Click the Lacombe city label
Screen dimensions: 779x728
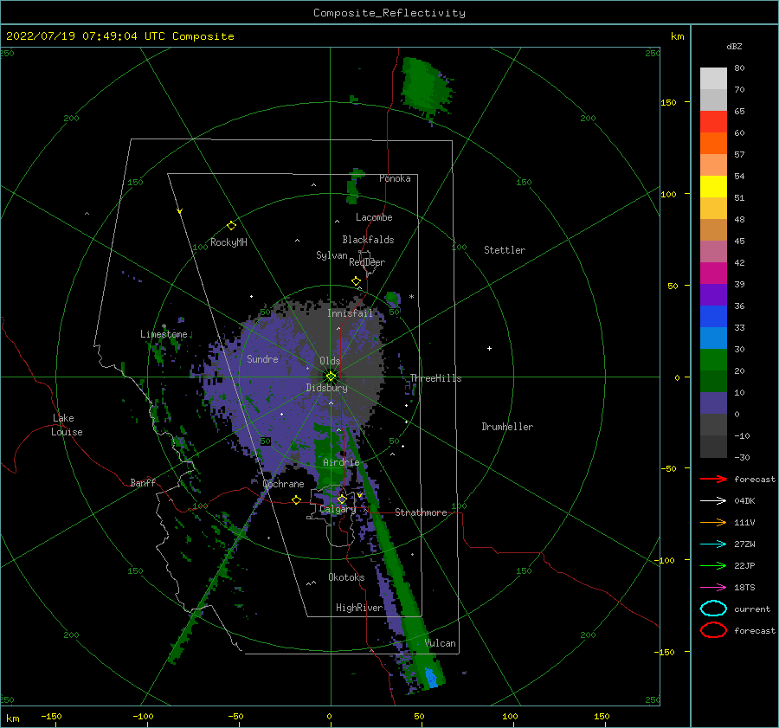[x=374, y=217]
